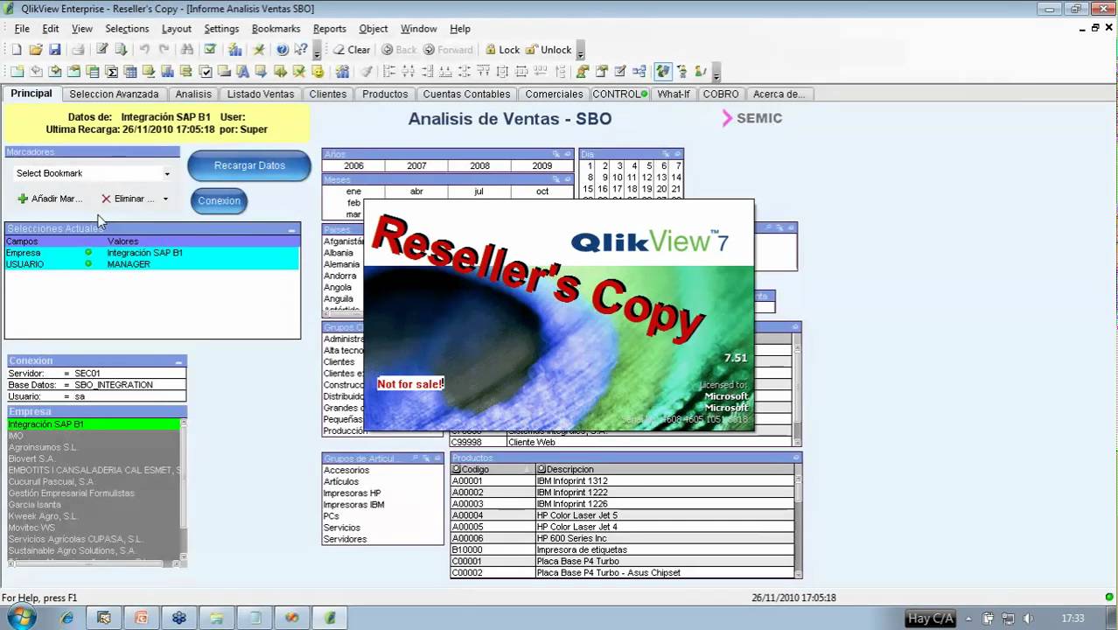Add a new sheet with Add Sheet icon
Image resolution: width=1118 pixels, height=630 pixels.
click(x=17, y=72)
